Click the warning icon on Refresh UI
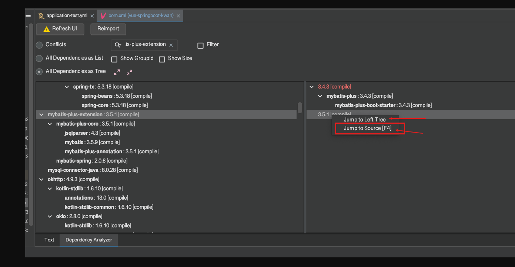 [x=46, y=29]
